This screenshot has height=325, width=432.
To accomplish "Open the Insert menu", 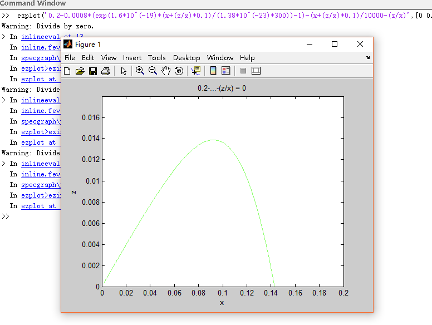I will 132,58.
